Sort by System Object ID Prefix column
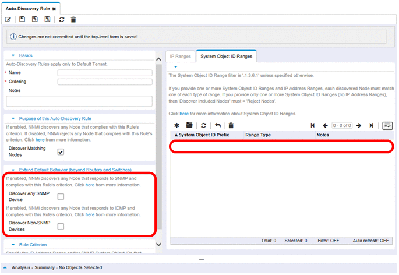This screenshot has height=275, width=399. pos(204,135)
